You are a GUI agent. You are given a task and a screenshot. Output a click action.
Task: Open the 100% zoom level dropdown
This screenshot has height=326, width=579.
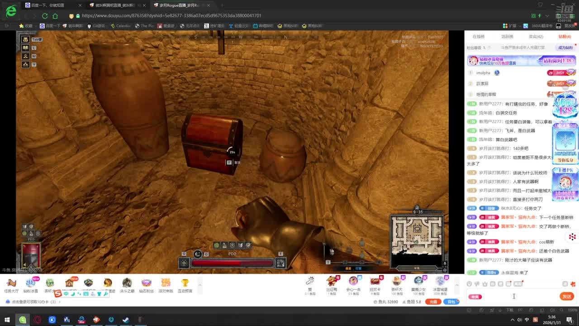pos(571,310)
